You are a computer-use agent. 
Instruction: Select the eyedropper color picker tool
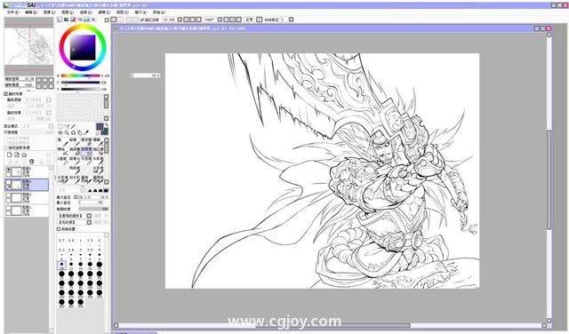tap(86, 132)
